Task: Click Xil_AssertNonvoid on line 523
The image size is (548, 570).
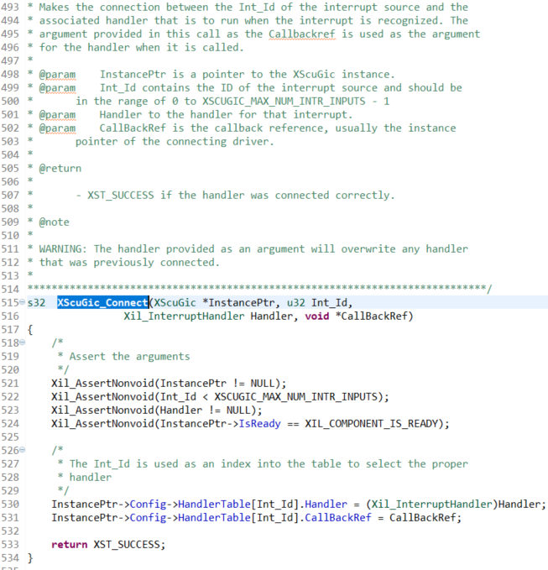Action: point(103,410)
